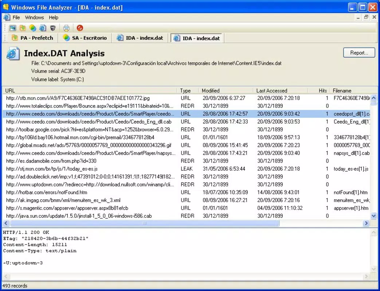Click the records list vertical scrollbar thumb
Viewport: 380px width, 291px height.
374,104
